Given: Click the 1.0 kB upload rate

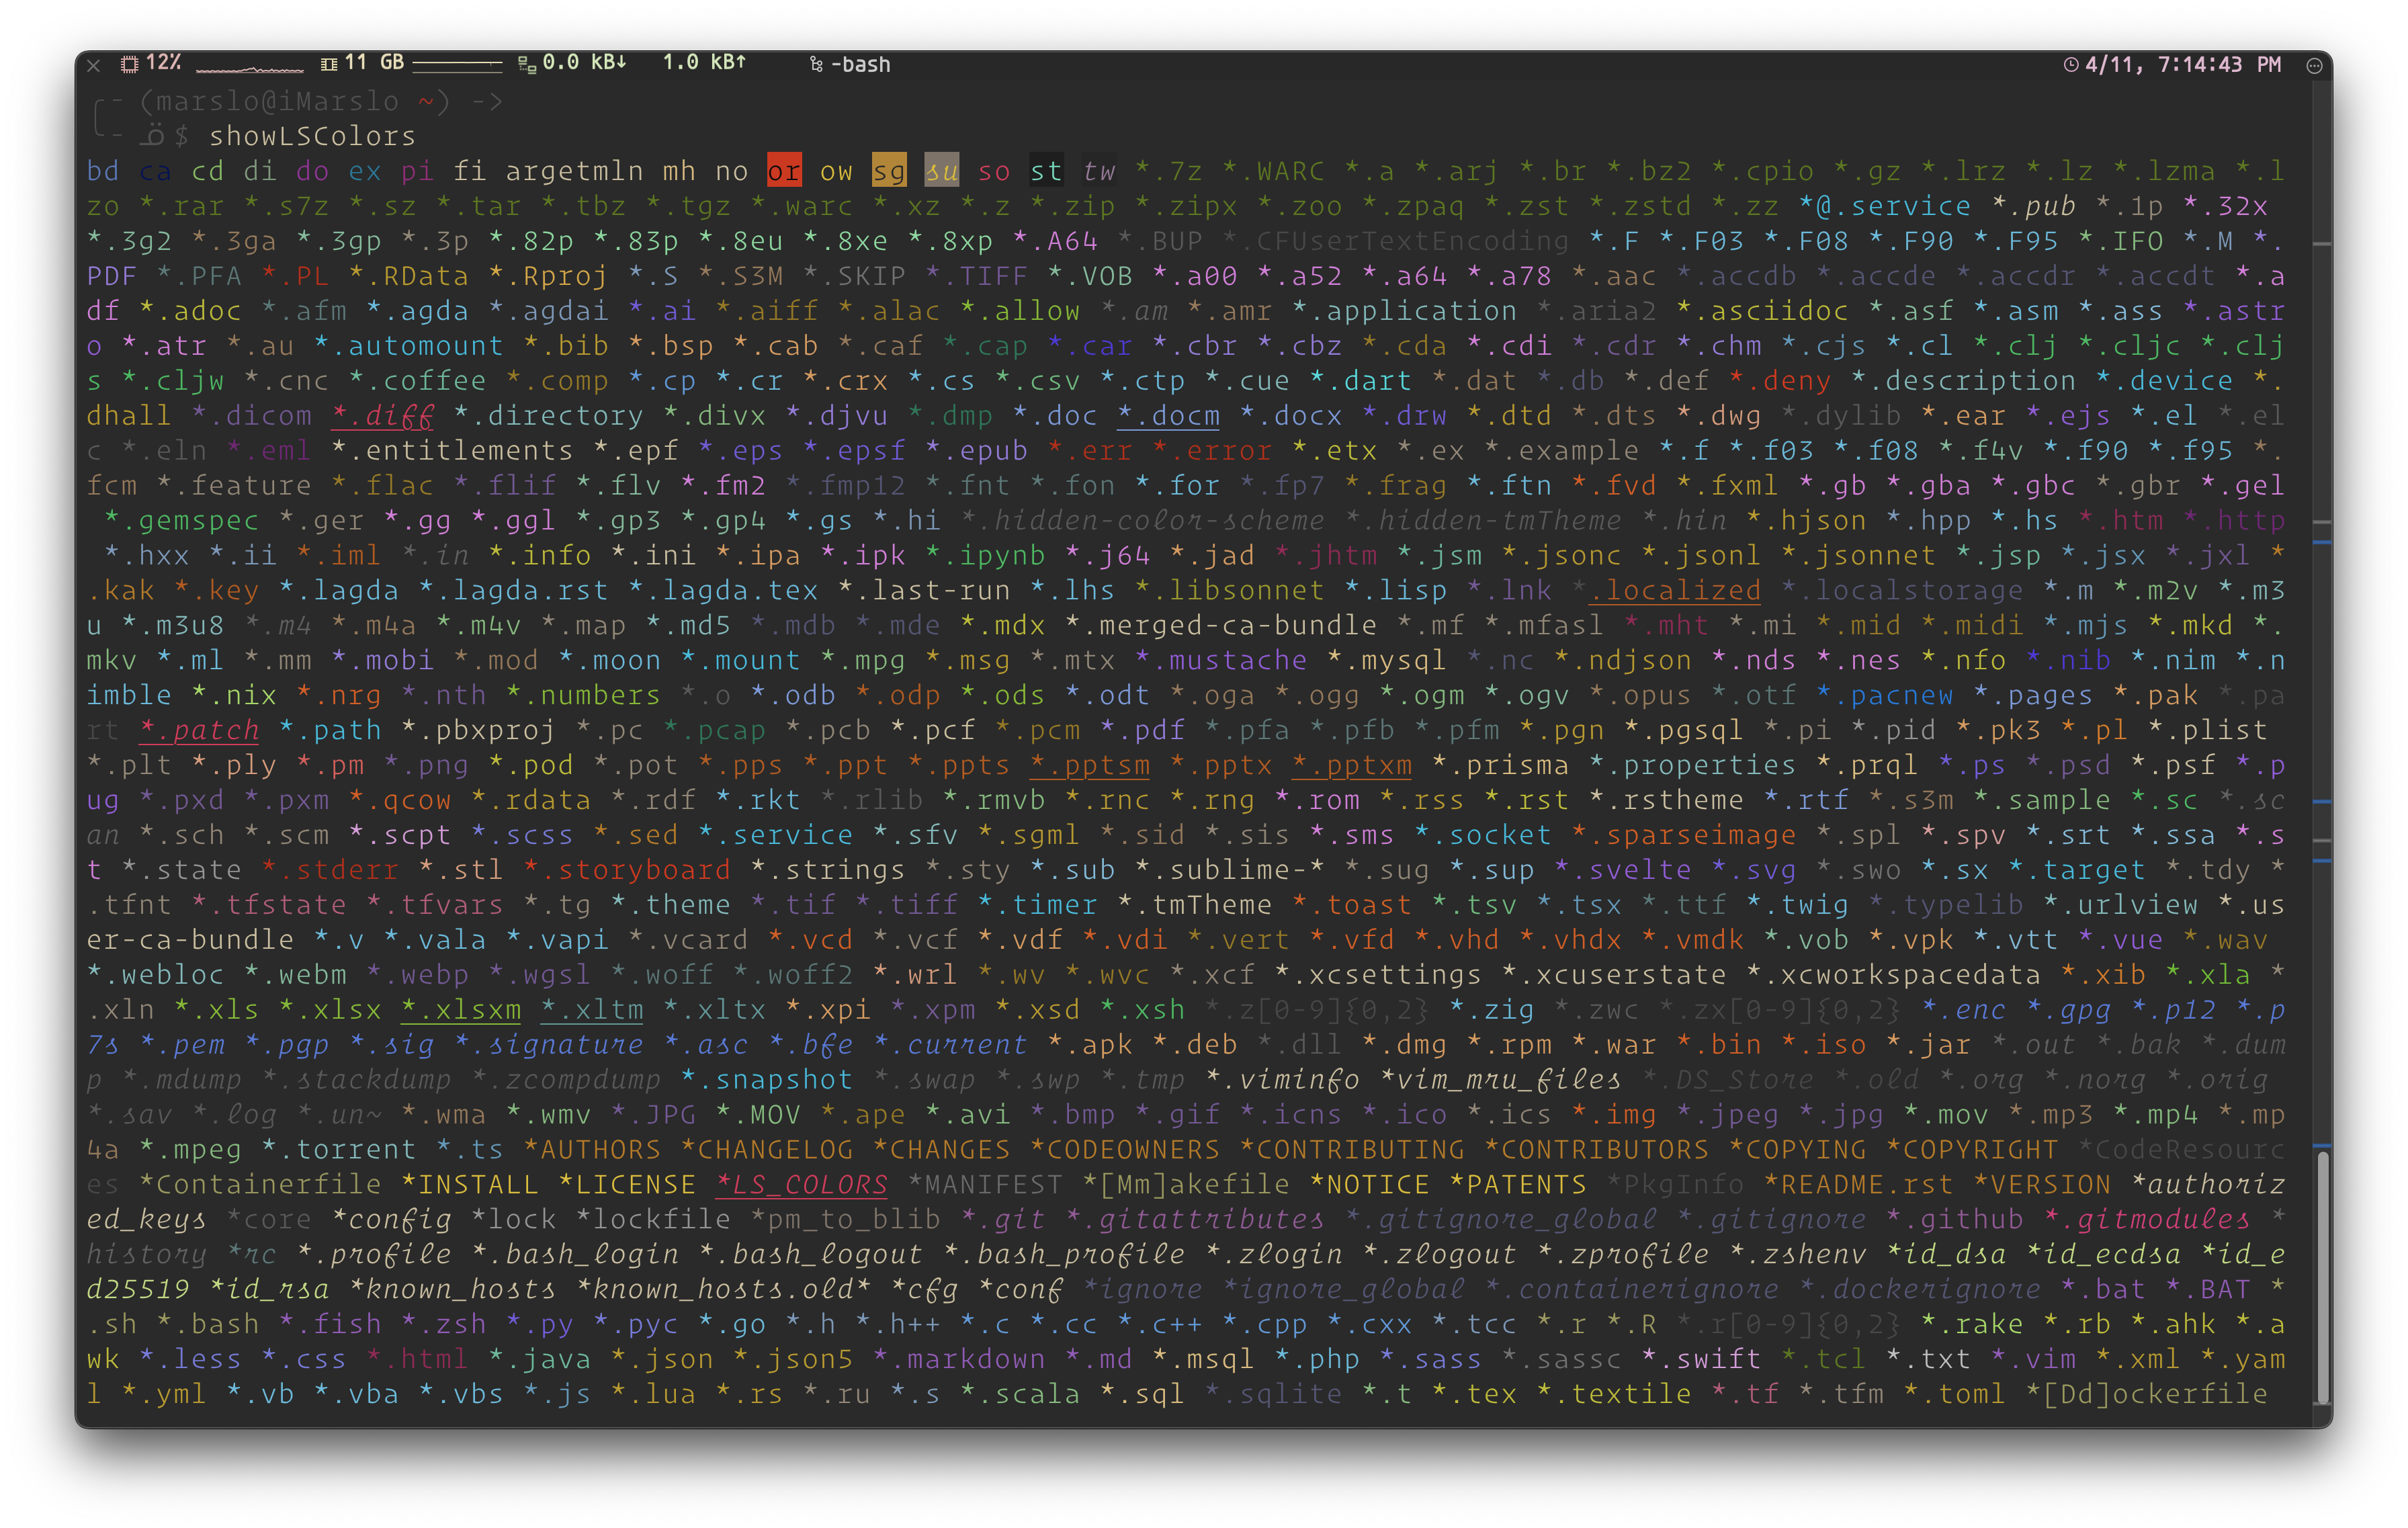Looking at the screenshot, I should coord(704,63).
